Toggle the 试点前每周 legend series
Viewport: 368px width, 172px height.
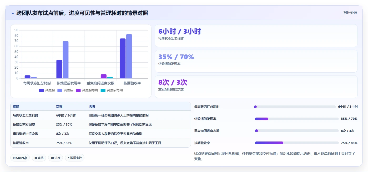click(x=87, y=90)
